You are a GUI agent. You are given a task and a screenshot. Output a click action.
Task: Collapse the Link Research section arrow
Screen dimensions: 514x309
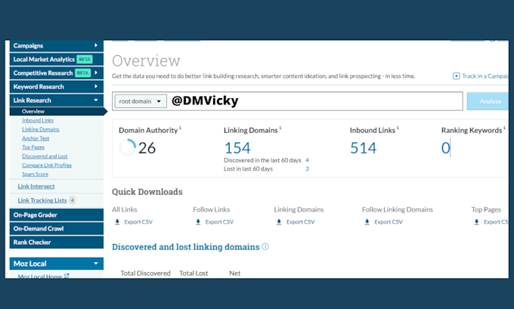(x=96, y=100)
